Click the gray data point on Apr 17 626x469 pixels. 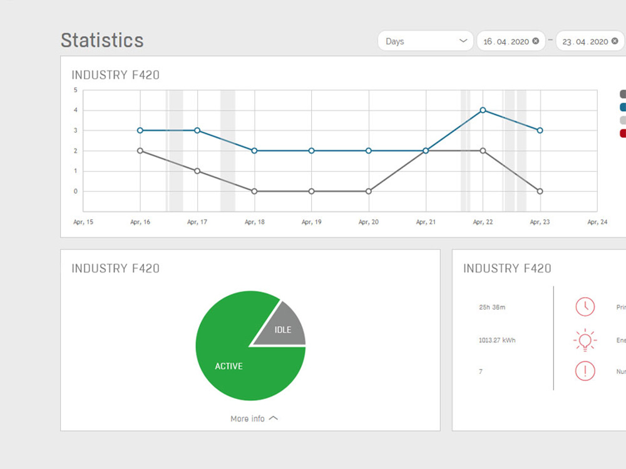point(197,171)
